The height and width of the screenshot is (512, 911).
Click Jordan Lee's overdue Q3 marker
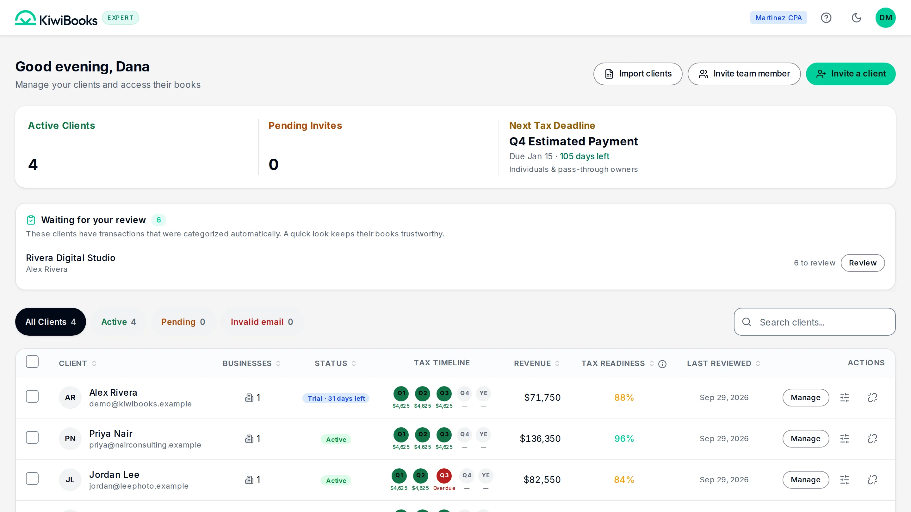444,476
